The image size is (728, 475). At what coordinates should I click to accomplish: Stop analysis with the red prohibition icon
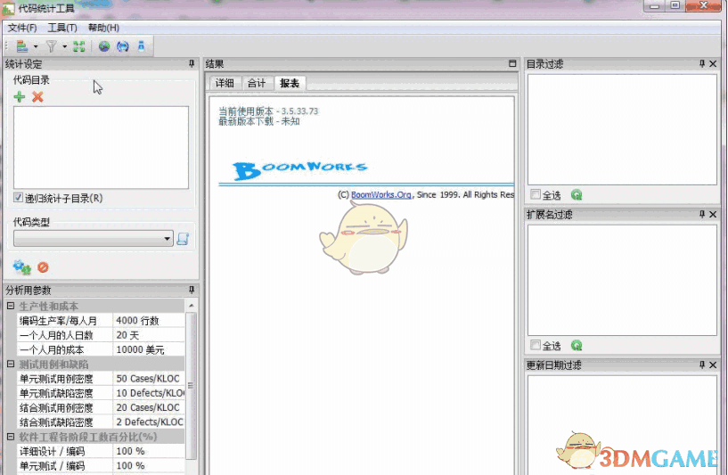pyautogui.click(x=43, y=267)
